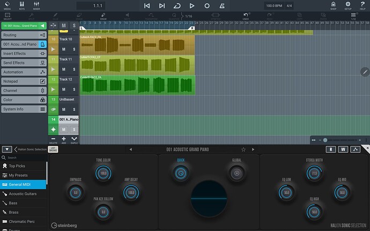Screen dimensions: 370x231
Task: Toggle global Mute above the track list
Action: [x=64, y=26]
